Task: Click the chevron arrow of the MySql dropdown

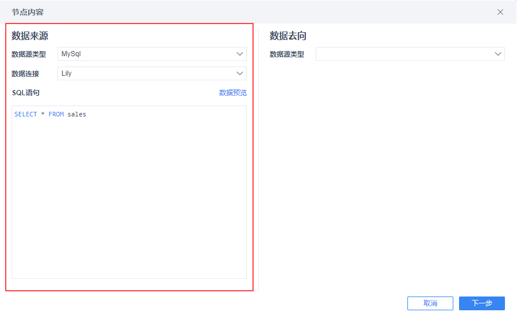Action: [240, 54]
